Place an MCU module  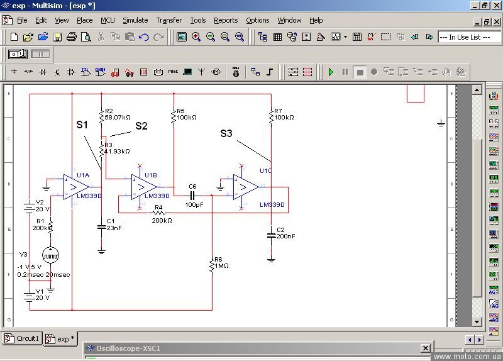[x=236, y=72]
